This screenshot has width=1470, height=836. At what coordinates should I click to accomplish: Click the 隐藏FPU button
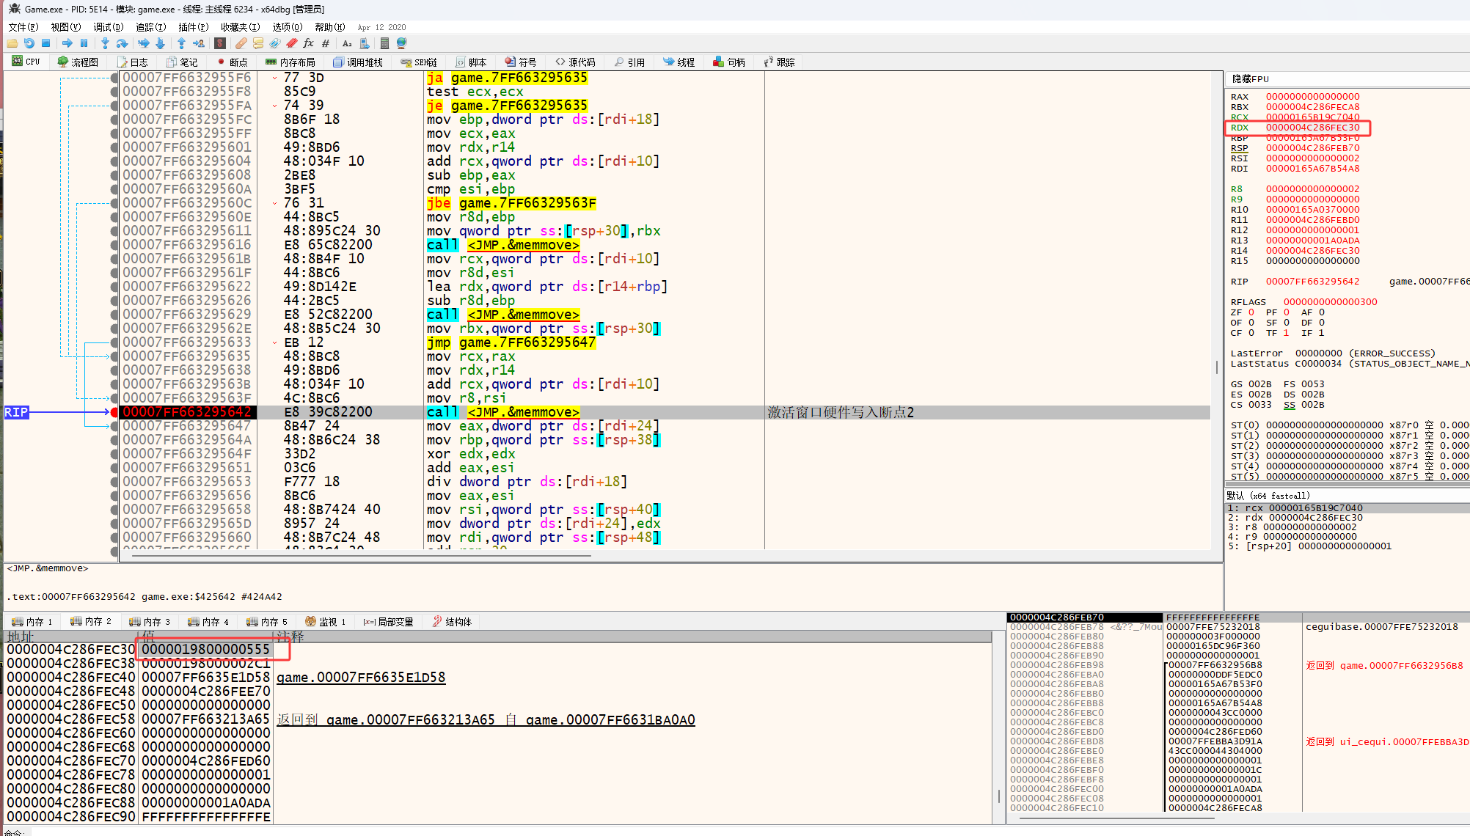(1250, 79)
